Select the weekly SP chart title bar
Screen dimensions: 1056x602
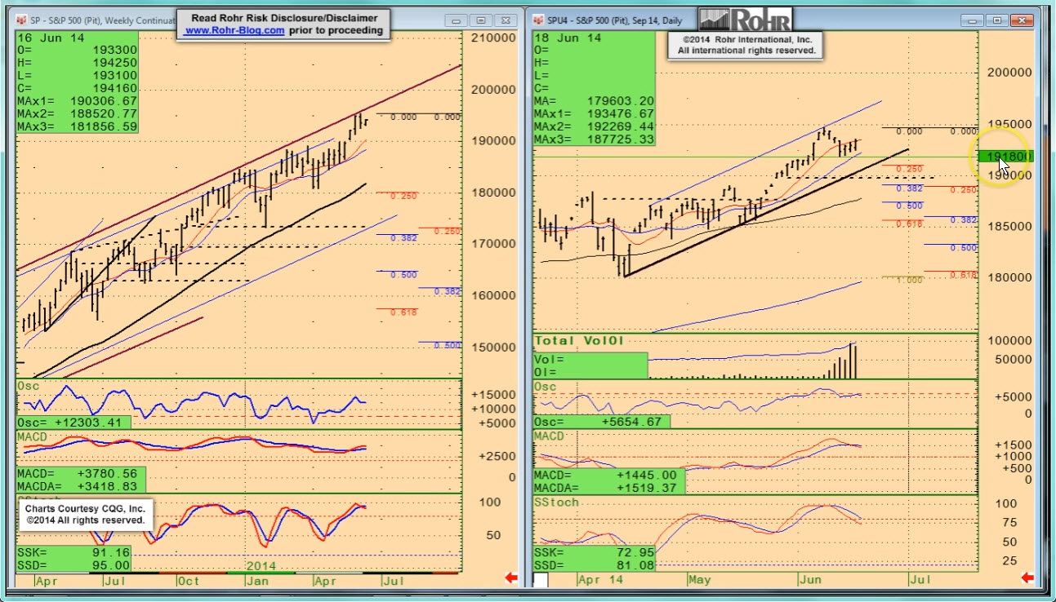click(98, 20)
